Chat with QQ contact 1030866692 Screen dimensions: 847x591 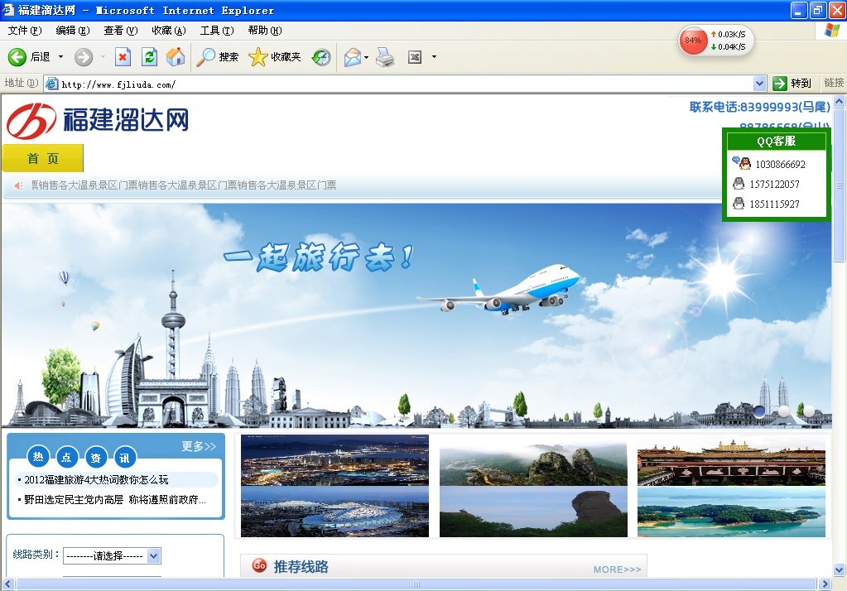(x=779, y=165)
